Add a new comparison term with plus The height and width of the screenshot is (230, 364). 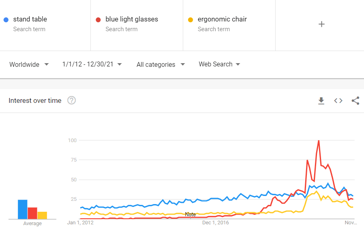pyautogui.click(x=321, y=24)
